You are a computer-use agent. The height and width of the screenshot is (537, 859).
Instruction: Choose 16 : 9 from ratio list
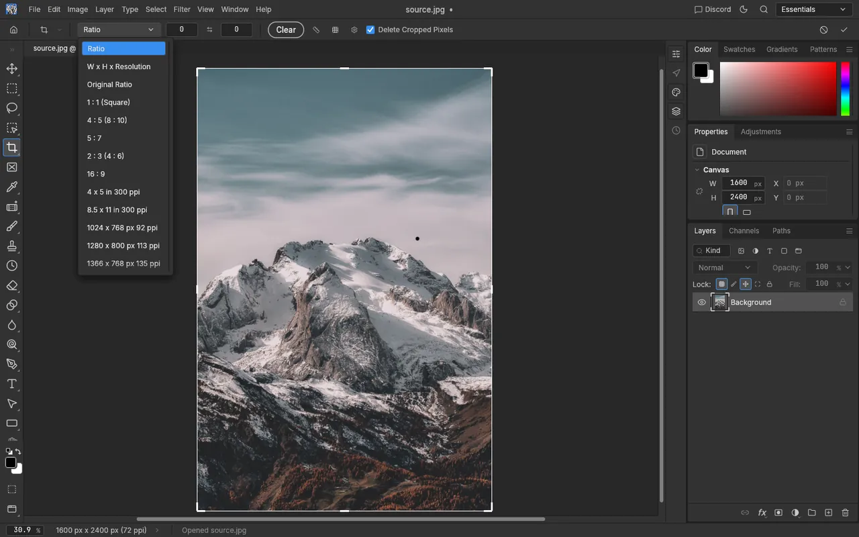point(123,174)
